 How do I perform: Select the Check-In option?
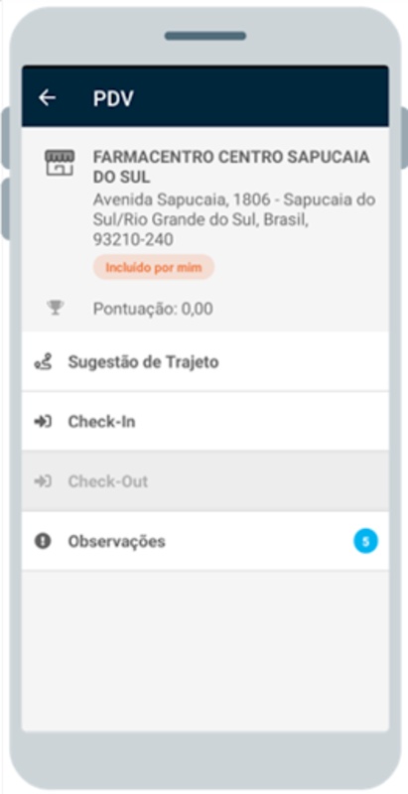pyautogui.click(x=205, y=421)
